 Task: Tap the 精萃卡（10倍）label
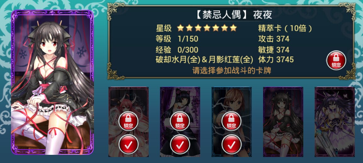285,29
